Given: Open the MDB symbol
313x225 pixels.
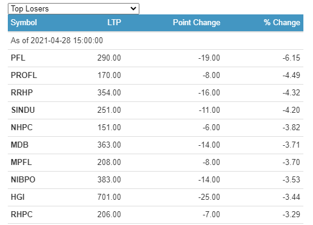Looking at the screenshot, I should [20, 145].
